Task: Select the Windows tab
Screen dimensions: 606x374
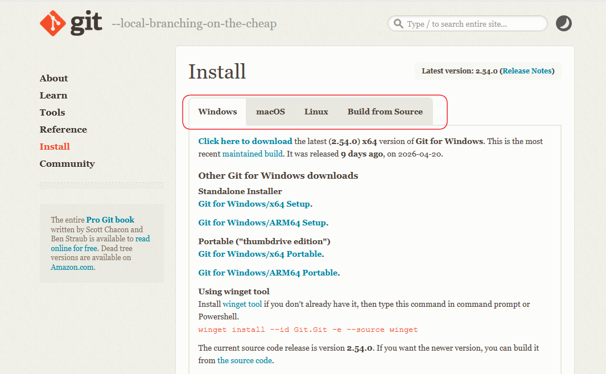Action: 217,112
